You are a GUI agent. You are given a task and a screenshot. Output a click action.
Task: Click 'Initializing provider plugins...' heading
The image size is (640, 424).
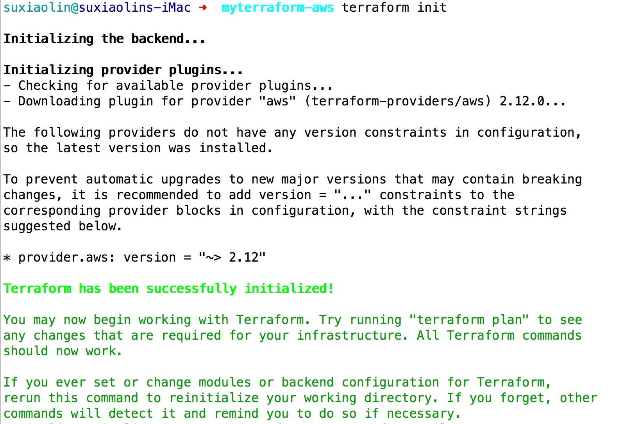pyautogui.click(x=123, y=70)
